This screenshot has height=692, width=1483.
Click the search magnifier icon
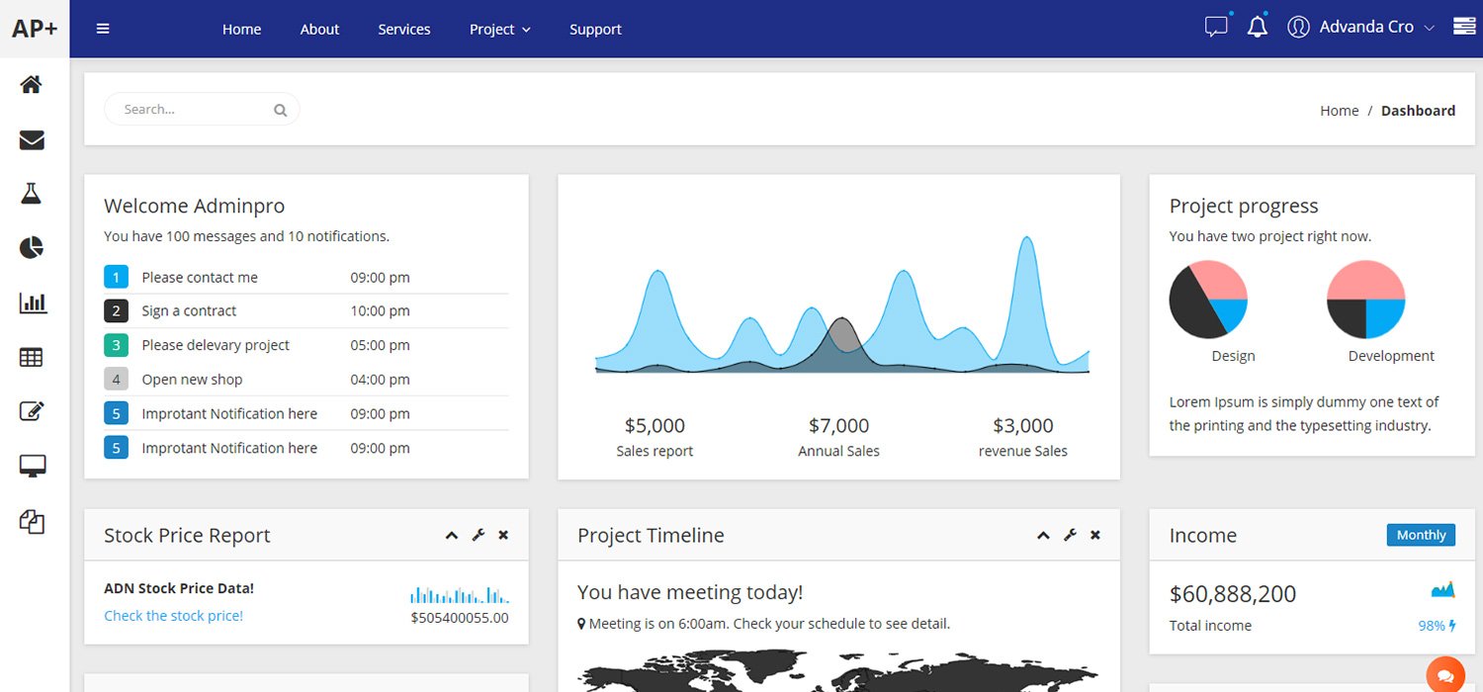281,110
